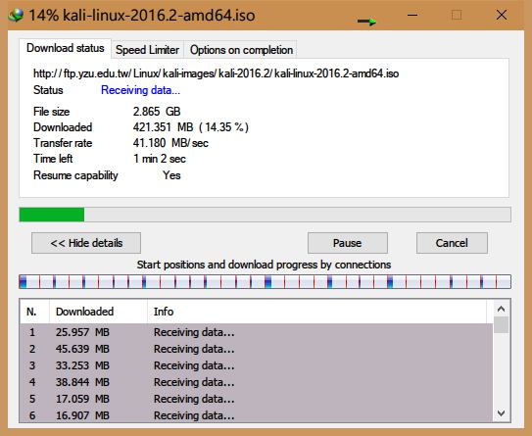Select connection row with 45.639 MB
This screenshot has height=436, width=532.
[256, 349]
